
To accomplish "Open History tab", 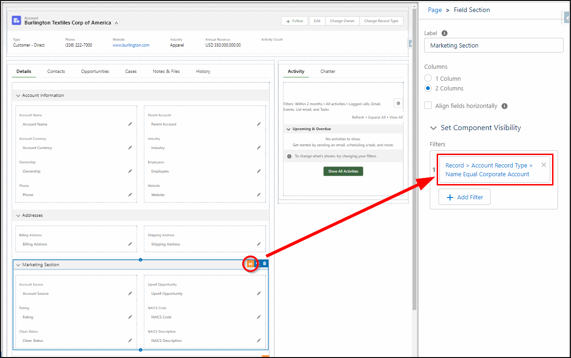I will (203, 72).
